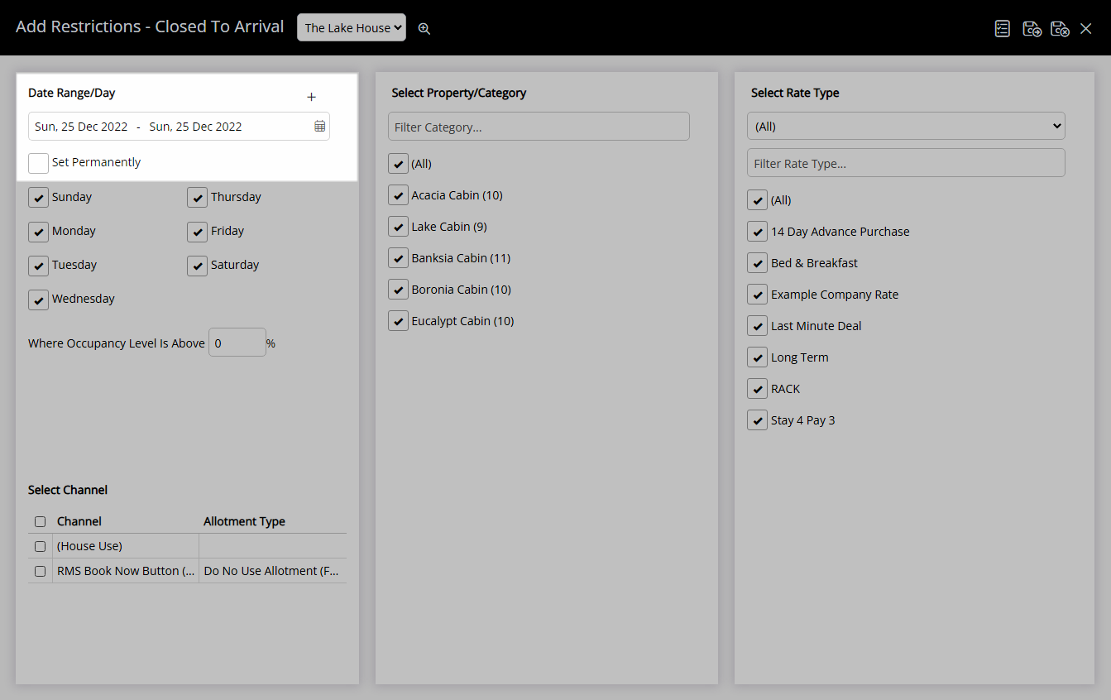Uncheck the Saturday checkbox
The image size is (1111, 700).
click(197, 266)
